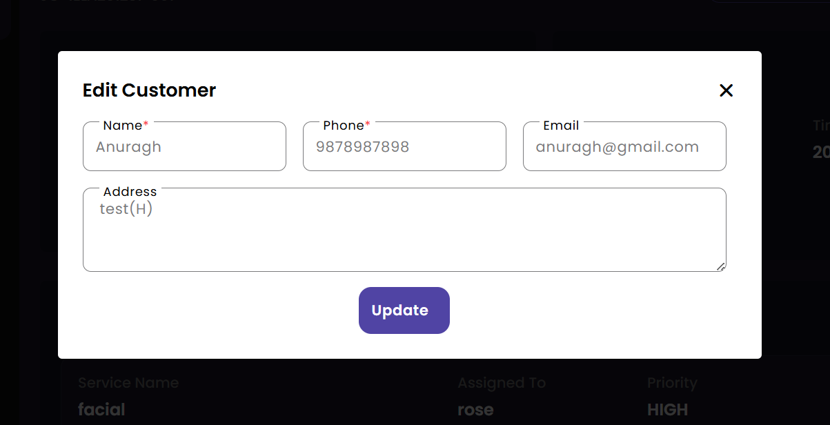Screen dimensions: 830x425
Task: Close the Edit Customer dialog
Action: point(726,90)
